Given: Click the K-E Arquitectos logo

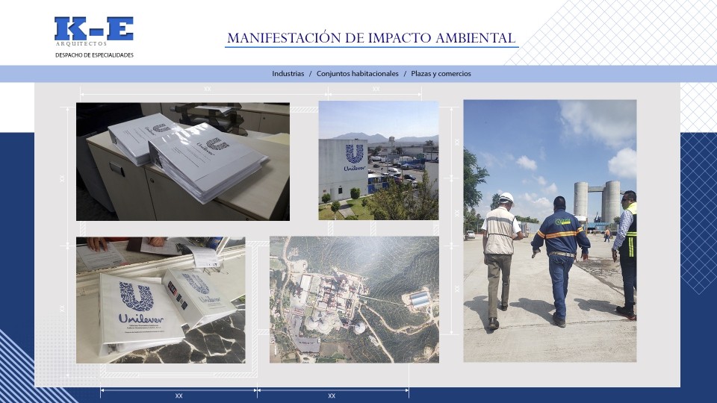Looking at the screenshot, I should click(93, 31).
